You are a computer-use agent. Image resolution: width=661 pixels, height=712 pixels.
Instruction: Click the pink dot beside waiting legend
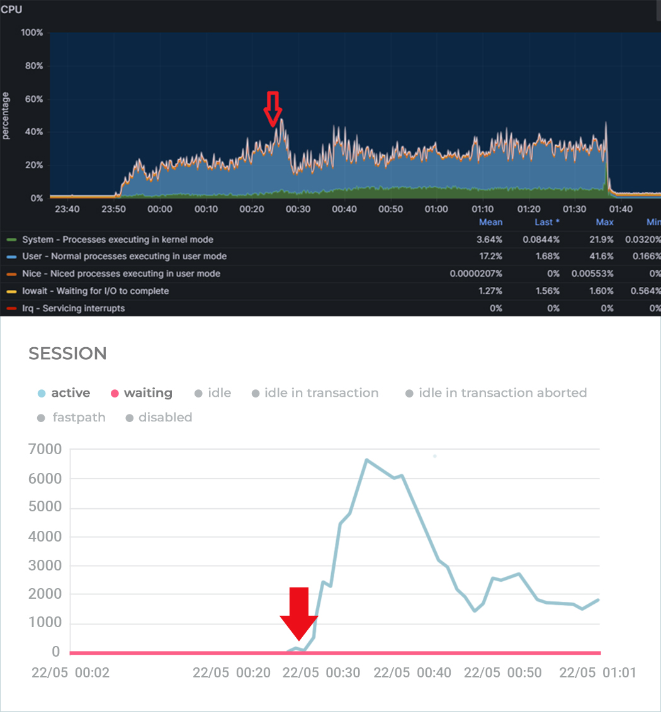[115, 394]
